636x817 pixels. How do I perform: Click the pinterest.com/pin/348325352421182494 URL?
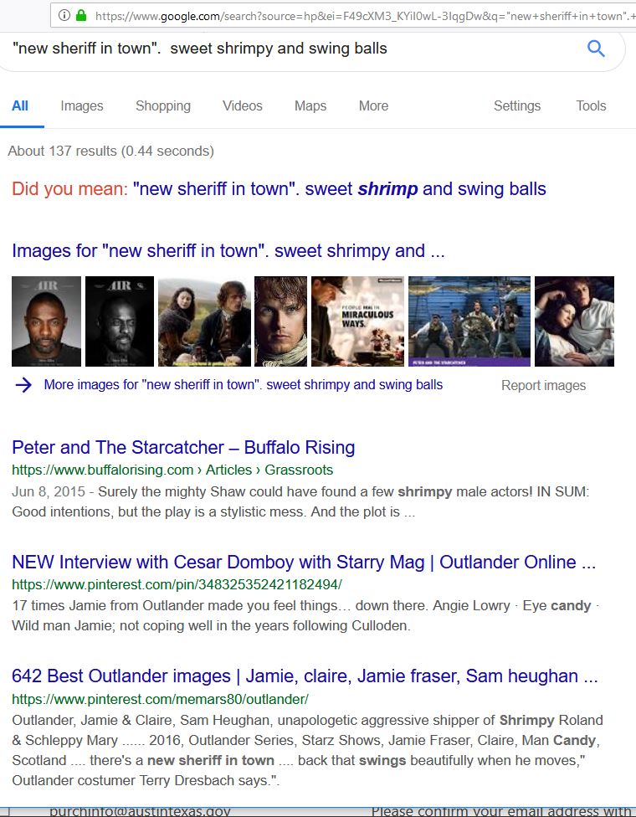(177, 584)
